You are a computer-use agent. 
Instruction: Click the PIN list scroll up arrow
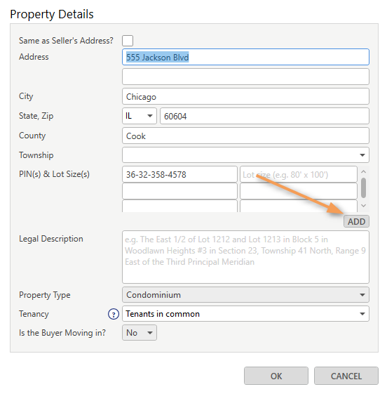[x=363, y=171]
